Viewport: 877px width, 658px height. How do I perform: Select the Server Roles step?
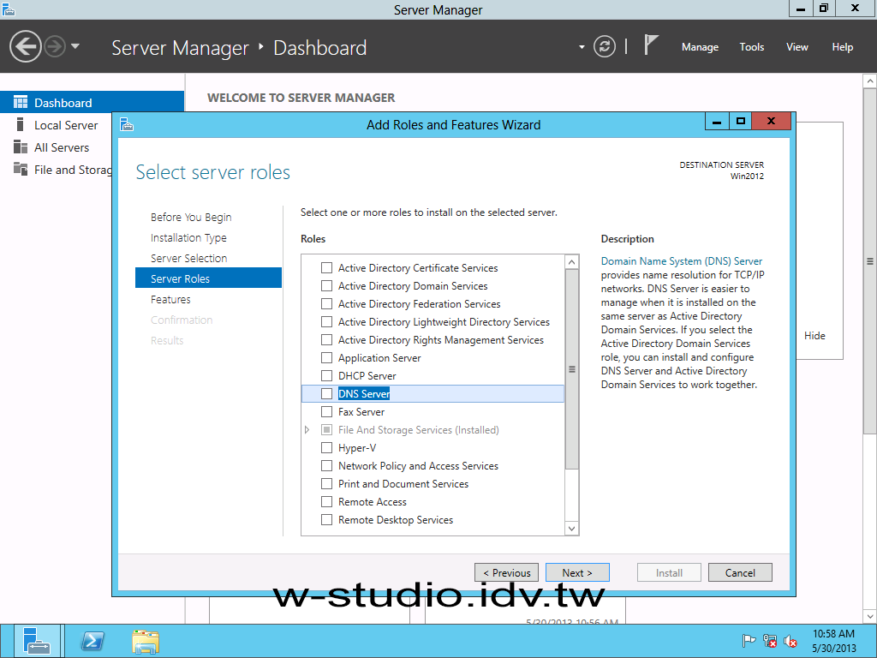click(x=208, y=278)
